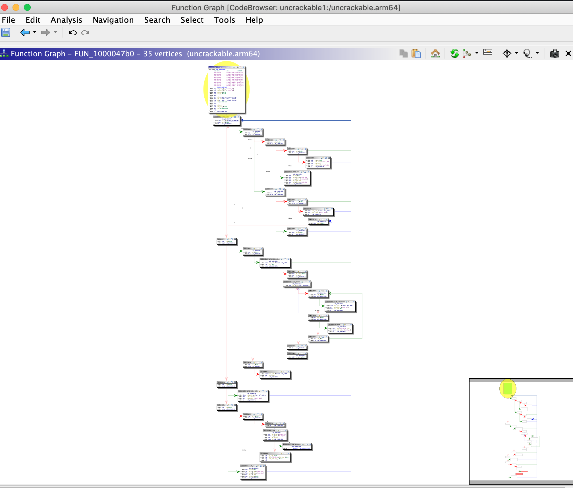The height and width of the screenshot is (488, 573).
Task: Expand the graph layout options dropdown
Action: tap(477, 53)
